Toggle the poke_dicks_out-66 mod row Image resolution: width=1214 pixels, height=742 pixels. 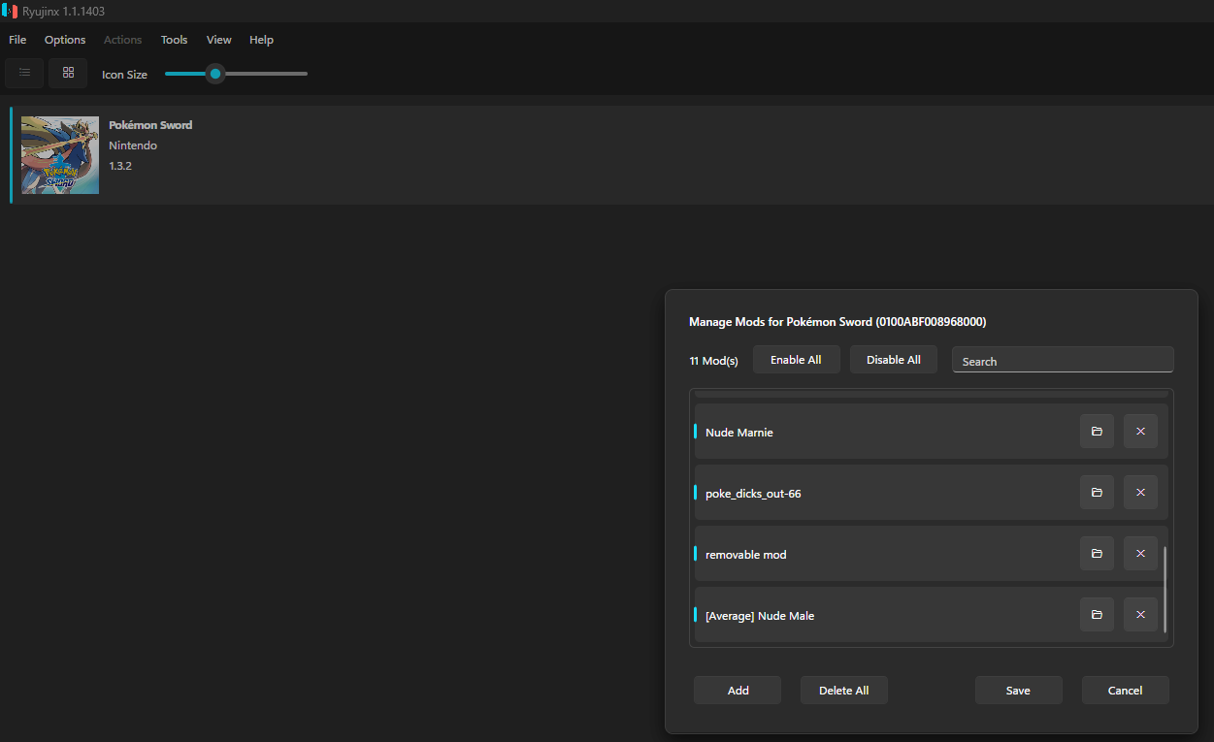[x=932, y=493]
